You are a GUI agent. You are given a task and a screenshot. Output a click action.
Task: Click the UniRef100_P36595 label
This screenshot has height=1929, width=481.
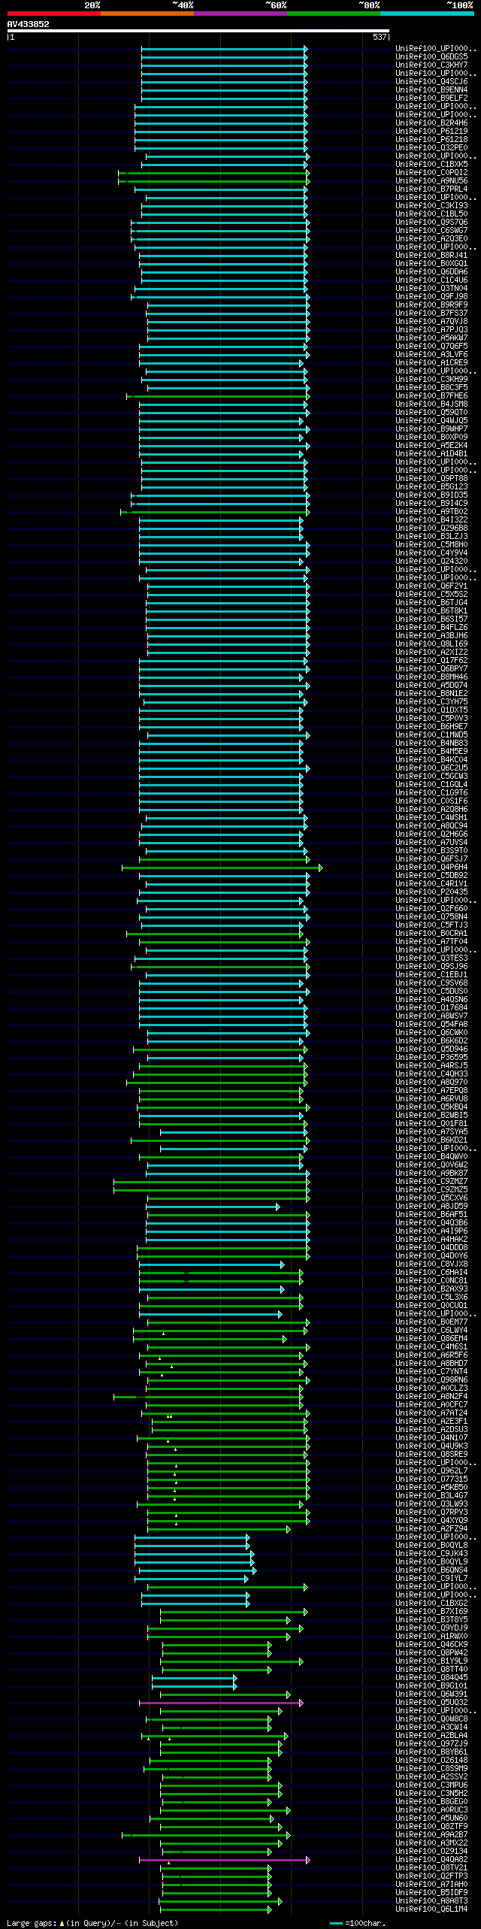[x=431, y=1058]
